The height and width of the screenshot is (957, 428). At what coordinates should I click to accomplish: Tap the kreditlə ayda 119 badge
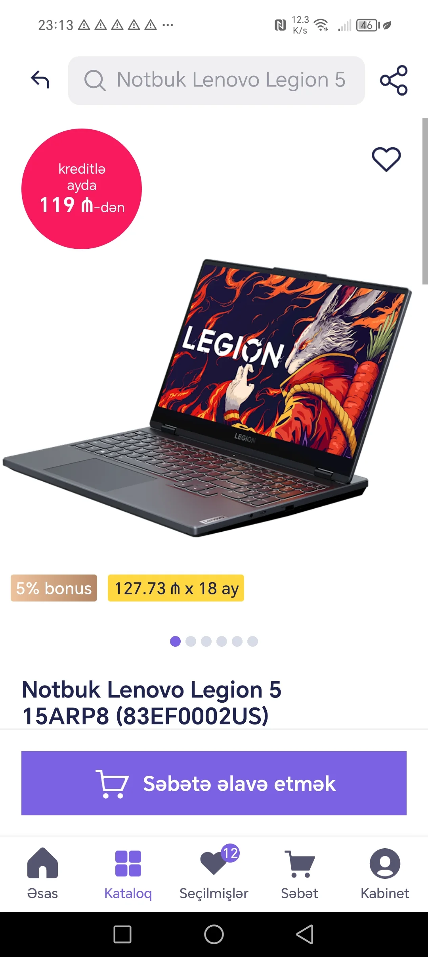click(82, 189)
